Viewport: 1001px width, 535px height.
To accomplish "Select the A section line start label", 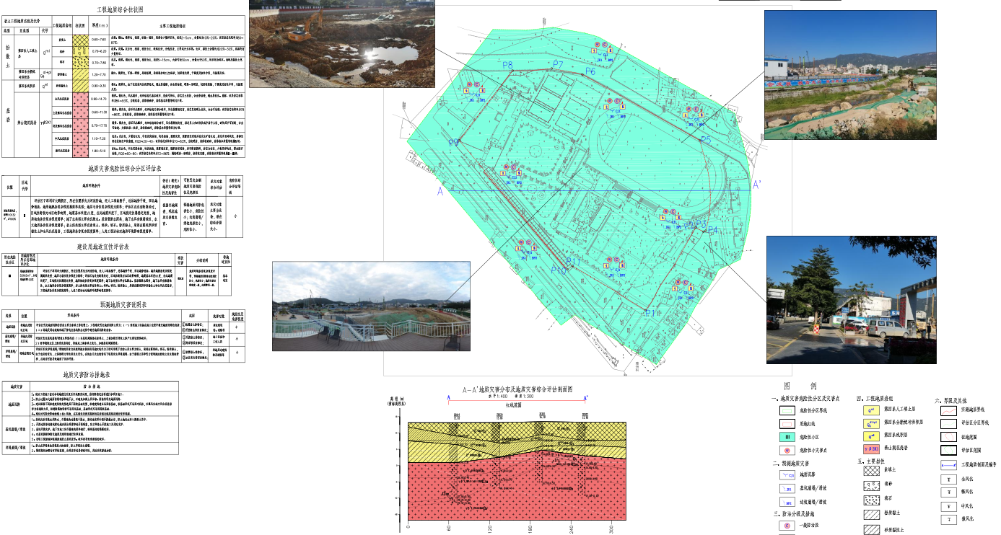I will [x=439, y=192].
